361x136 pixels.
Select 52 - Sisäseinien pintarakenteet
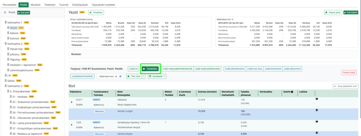31,102
